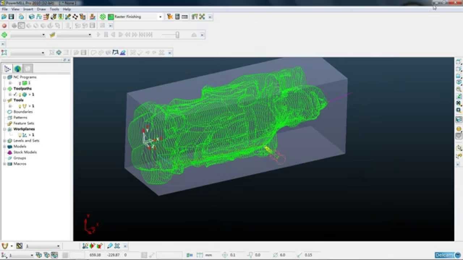Click the boundary curve editor icon
This screenshot has height=260, width=463.
(123, 52)
